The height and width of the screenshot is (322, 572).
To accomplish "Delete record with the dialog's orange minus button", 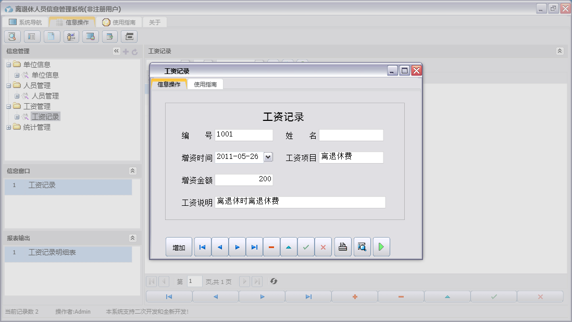I will pos(271,247).
